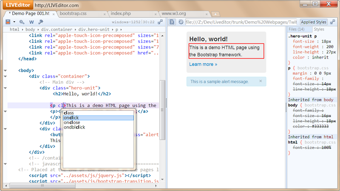The width and height of the screenshot is (340, 191).
Task: Close the index.php tab
Action: pos(156,14)
